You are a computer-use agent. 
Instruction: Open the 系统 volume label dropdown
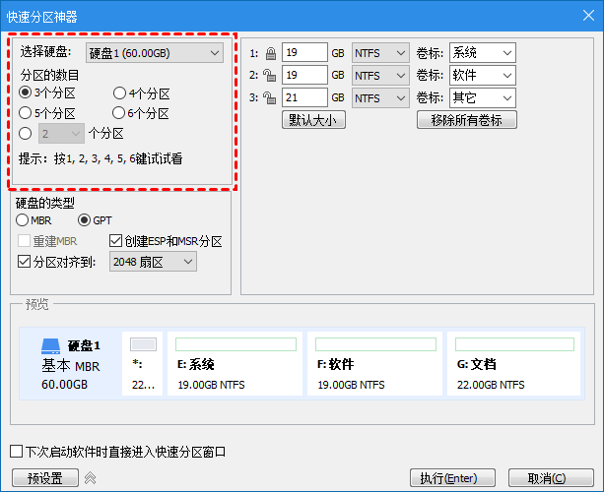pyautogui.click(x=482, y=53)
